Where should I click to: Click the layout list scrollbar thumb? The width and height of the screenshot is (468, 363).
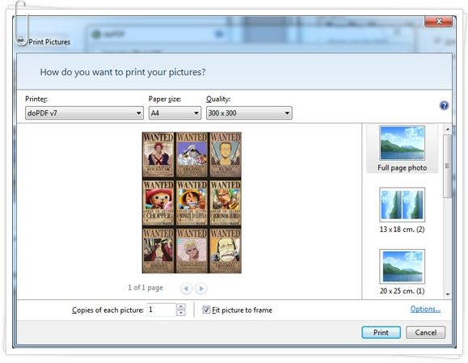click(x=448, y=166)
